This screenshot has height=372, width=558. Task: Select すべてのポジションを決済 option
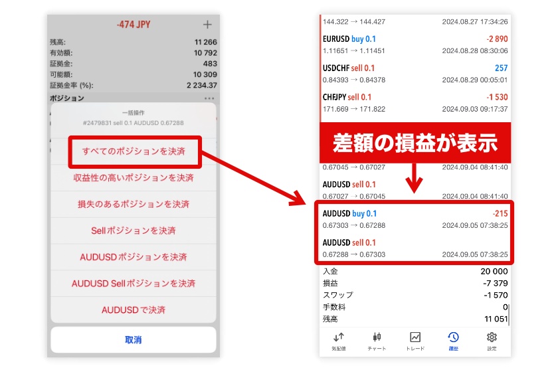134,151
